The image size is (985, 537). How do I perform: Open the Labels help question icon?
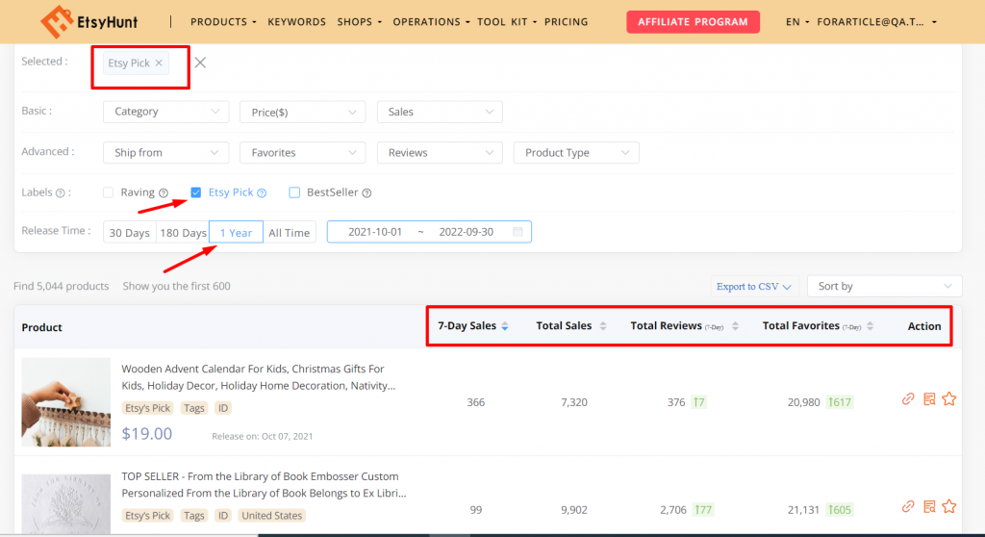[61, 193]
